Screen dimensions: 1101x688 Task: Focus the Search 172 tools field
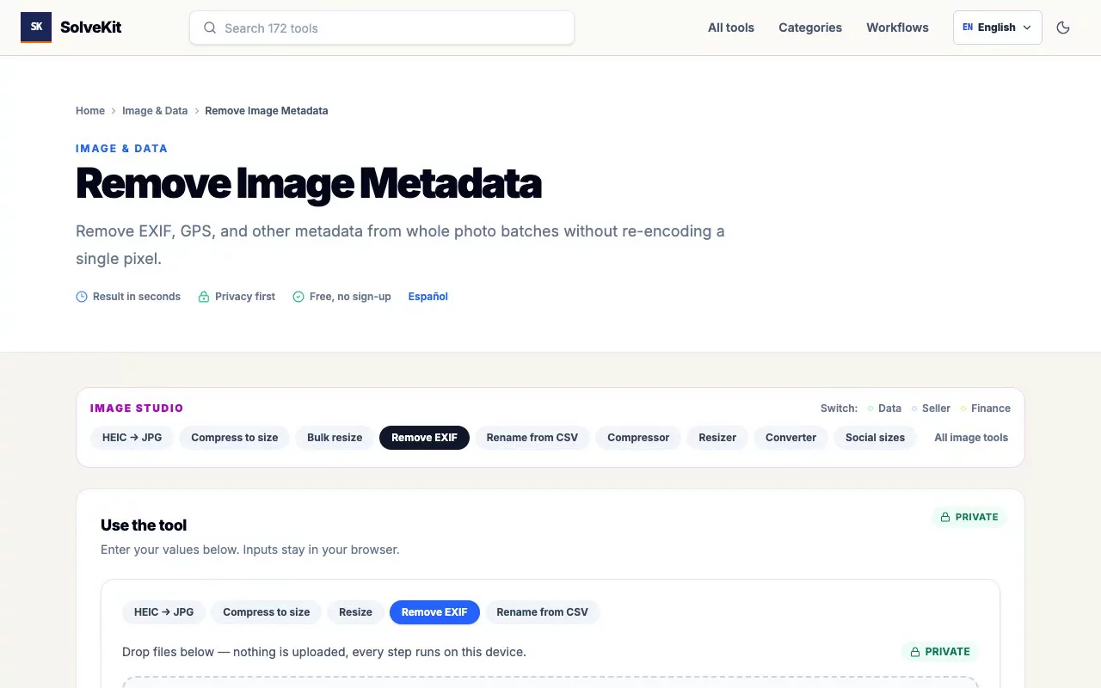382,28
